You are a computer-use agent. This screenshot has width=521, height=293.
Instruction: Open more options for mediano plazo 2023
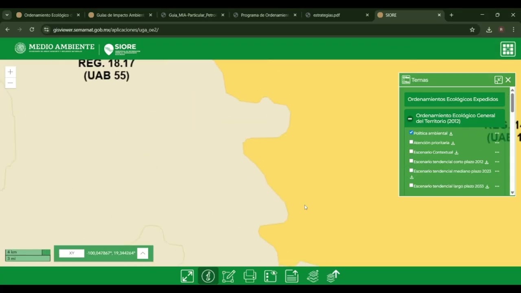pos(497,171)
